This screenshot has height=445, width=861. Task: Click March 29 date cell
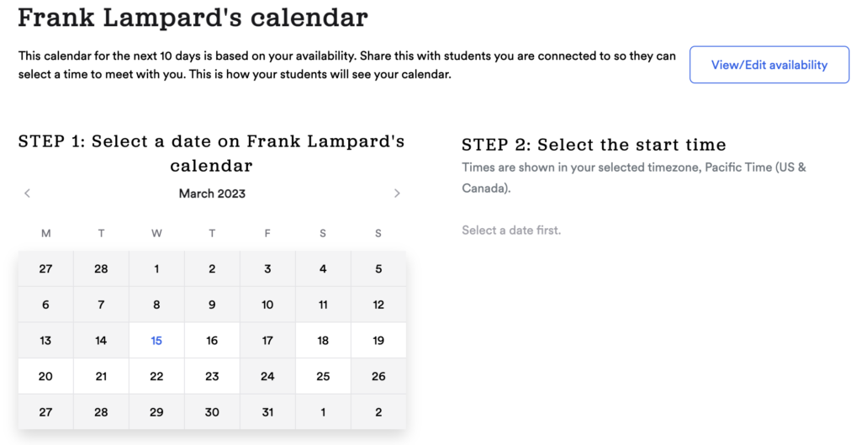[x=156, y=412]
